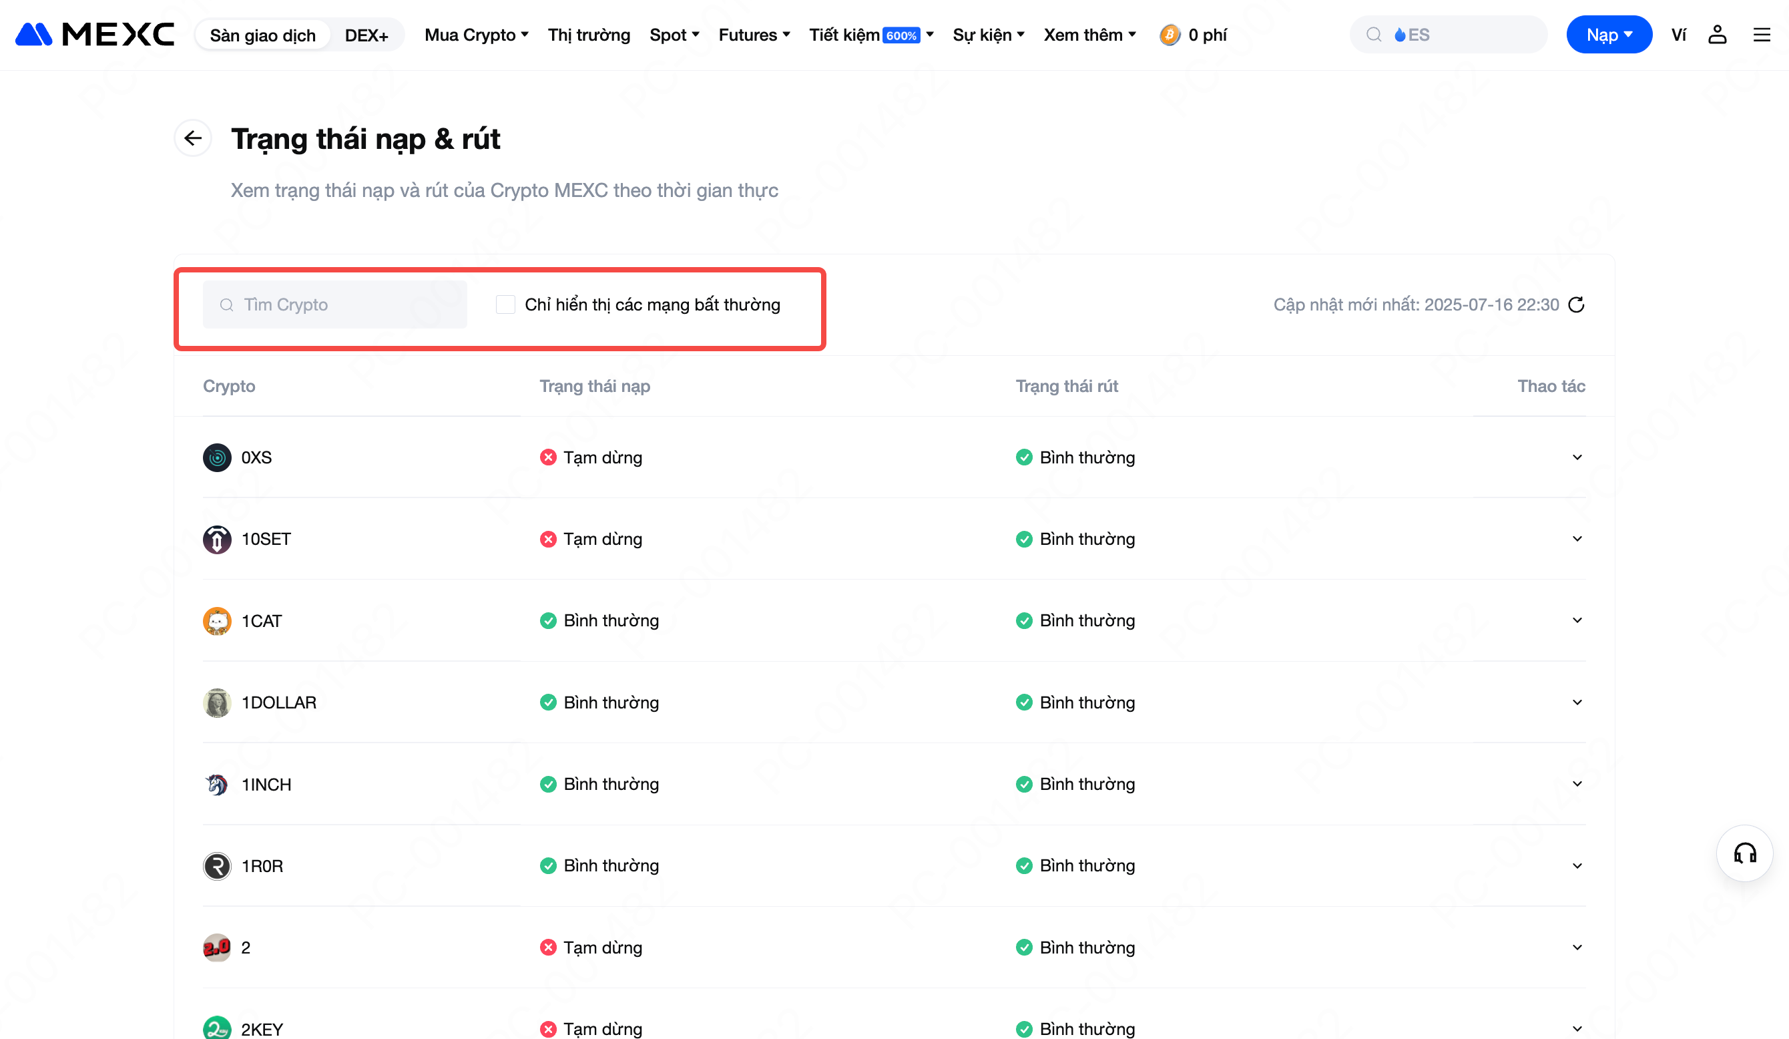Go back using the arrow button
This screenshot has width=1789, height=1039.
193,138
